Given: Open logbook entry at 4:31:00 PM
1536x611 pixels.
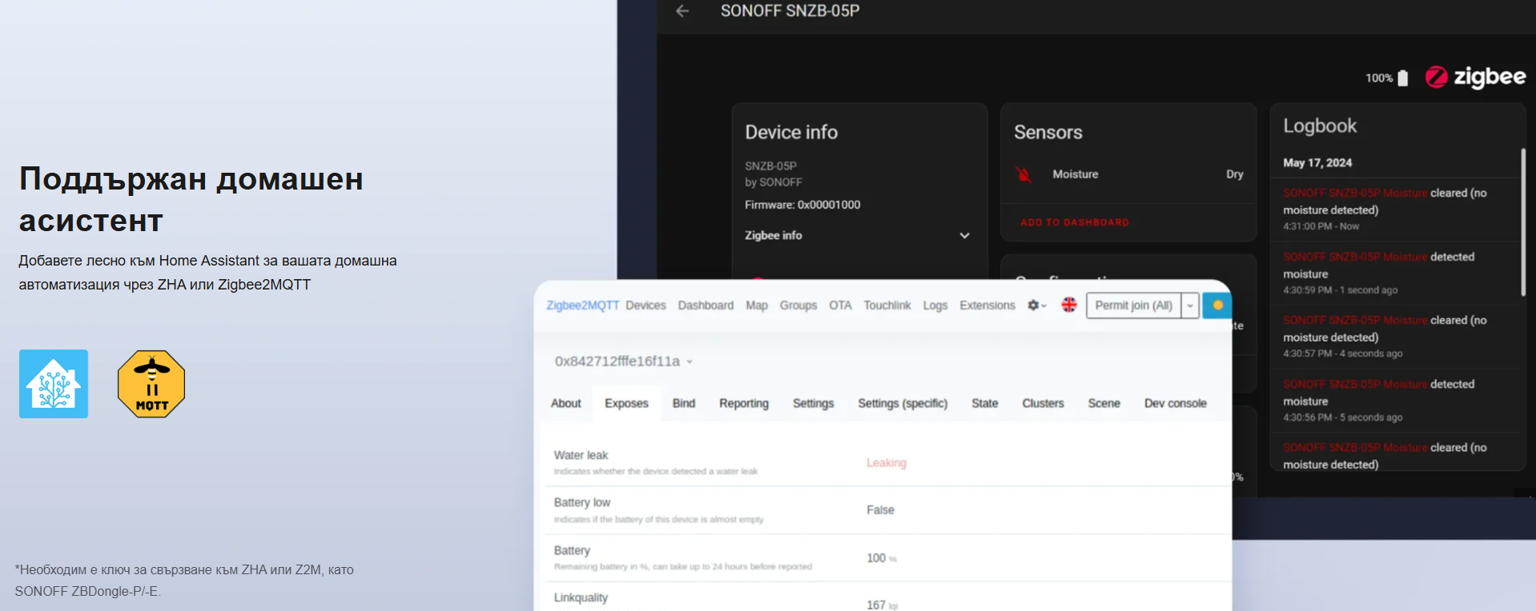Looking at the screenshot, I should [1395, 210].
